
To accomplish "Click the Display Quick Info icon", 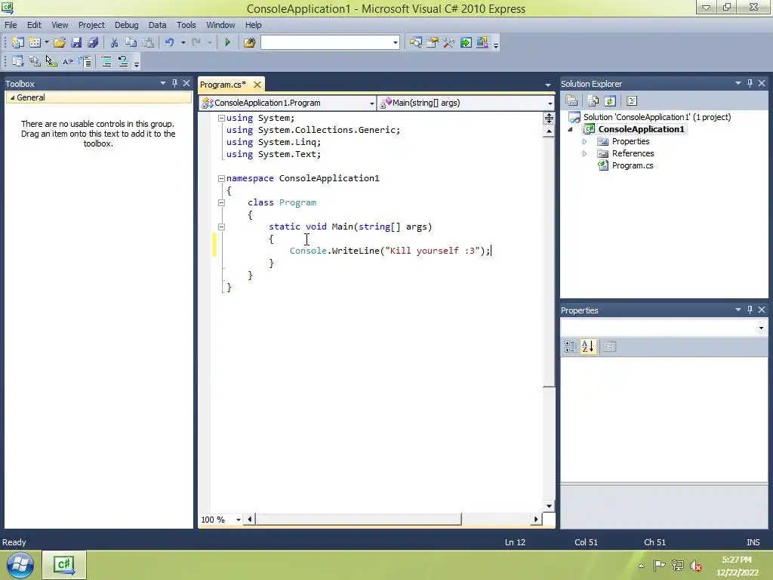I will (x=51, y=62).
